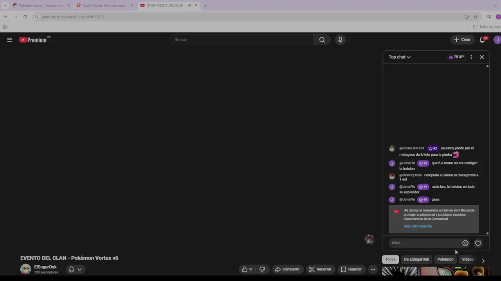Like the video thumbs-up button
Image resolution: width=501 pixels, height=281 pixels.
pos(247,269)
